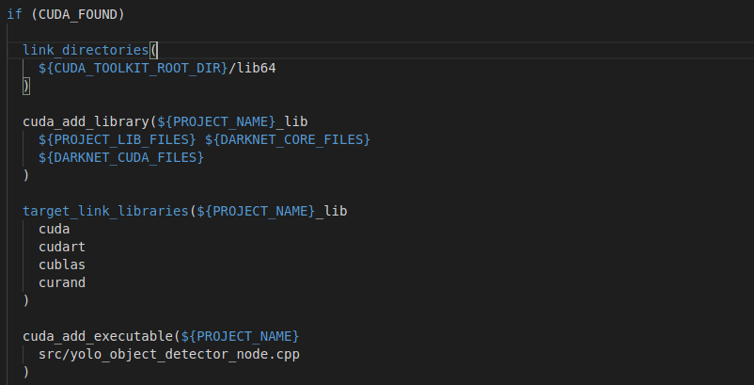
Task: Click the DARKNET_CUDA_FILES variable
Action: tap(121, 157)
